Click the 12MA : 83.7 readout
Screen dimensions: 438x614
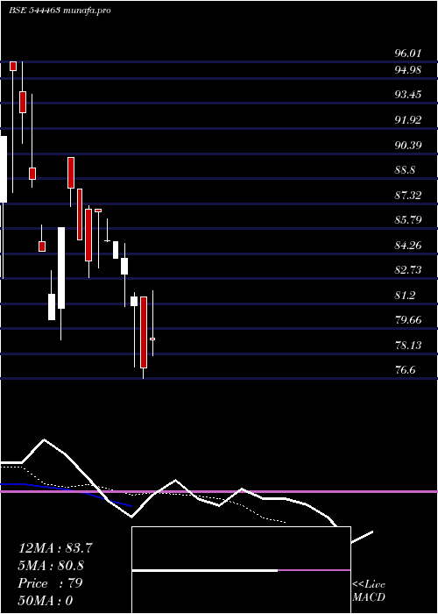pos(55,548)
